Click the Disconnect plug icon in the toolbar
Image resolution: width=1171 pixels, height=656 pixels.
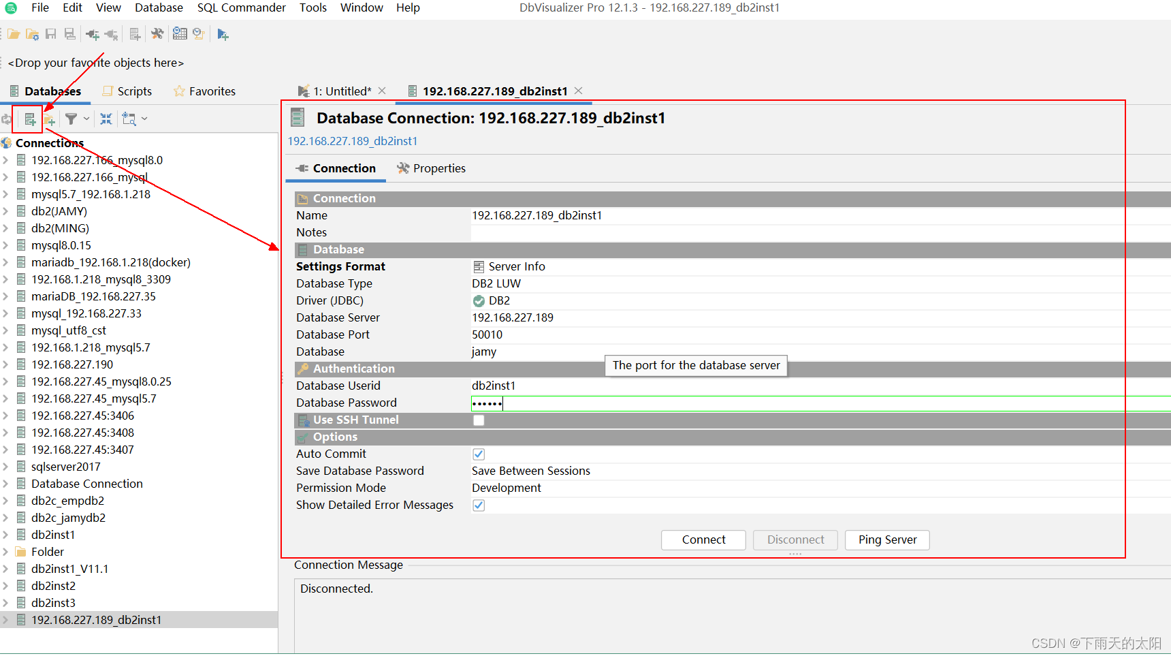(x=112, y=34)
